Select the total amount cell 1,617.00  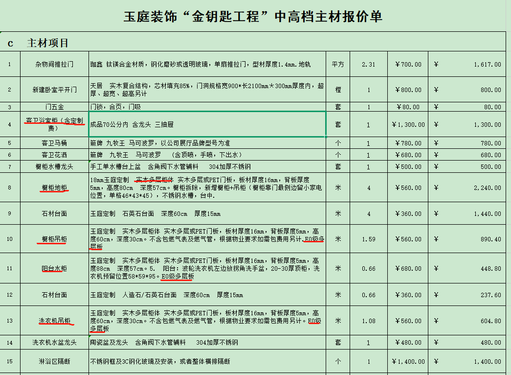pyautogui.click(x=467, y=64)
